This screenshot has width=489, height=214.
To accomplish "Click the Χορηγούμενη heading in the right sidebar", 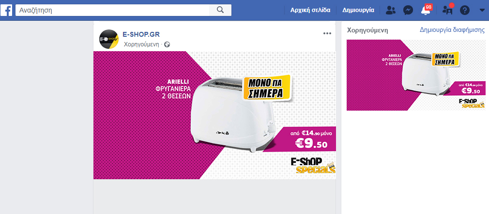I will pyautogui.click(x=367, y=30).
